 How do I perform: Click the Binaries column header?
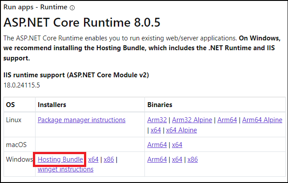click(x=160, y=105)
